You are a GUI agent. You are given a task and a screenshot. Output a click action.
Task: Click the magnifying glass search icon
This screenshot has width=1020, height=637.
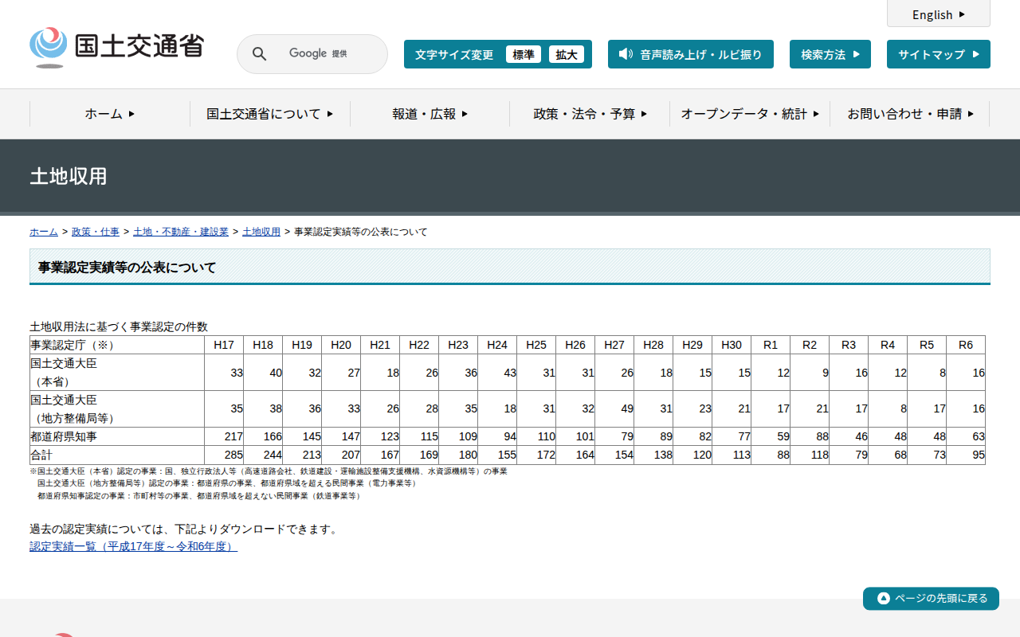coord(259,54)
